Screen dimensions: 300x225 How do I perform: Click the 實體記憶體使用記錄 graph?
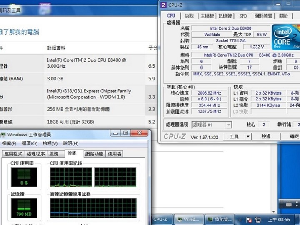(x=93, y=208)
